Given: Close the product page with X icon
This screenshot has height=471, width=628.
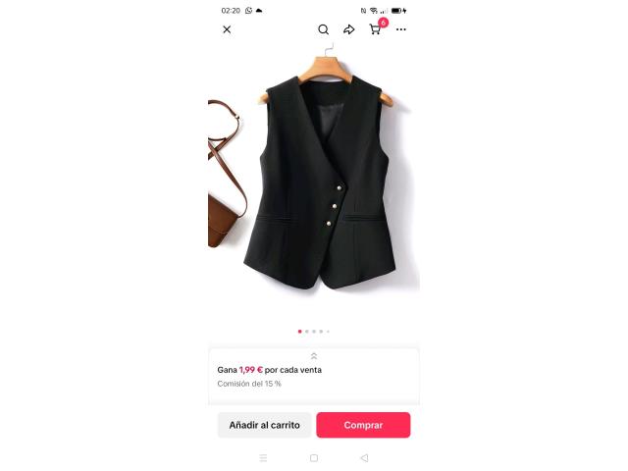Looking at the screenshot, I should point(227,29).
